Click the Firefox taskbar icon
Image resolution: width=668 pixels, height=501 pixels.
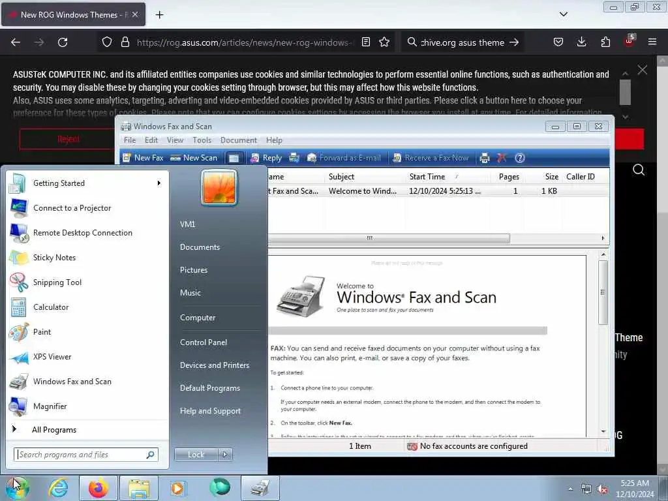pos(99,488)
